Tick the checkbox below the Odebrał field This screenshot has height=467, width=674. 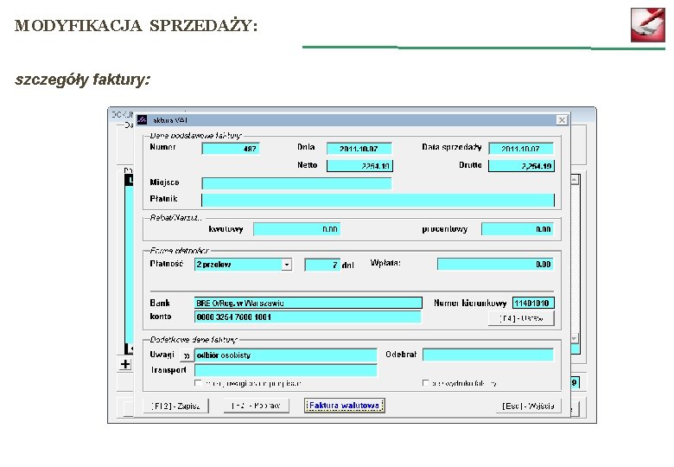(425, 383)
